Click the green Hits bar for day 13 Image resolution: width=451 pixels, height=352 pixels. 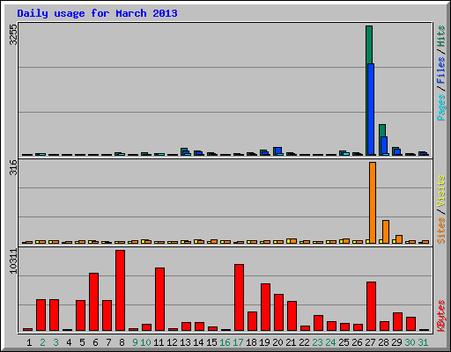coord(184,150)
